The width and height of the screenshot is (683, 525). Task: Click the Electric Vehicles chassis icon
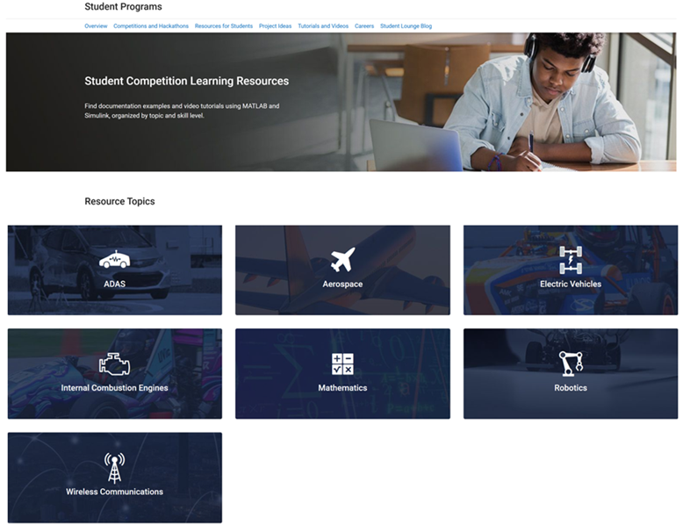coord(571,260)
